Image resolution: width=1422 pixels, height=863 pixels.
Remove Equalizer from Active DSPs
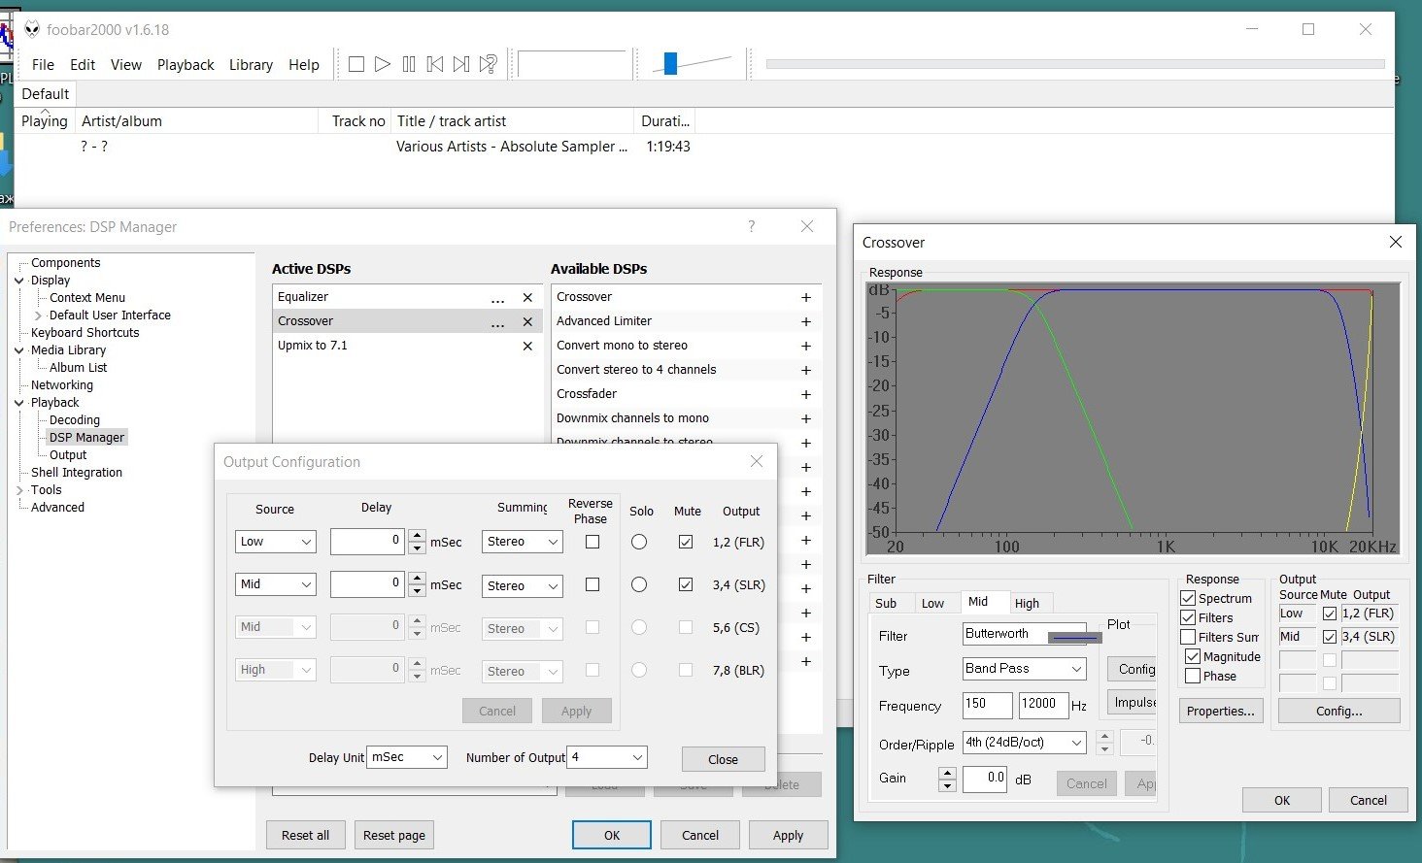(527, 298)
